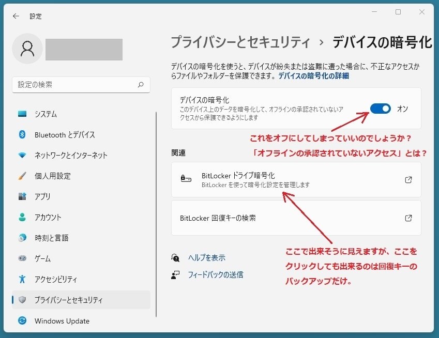439x338 pixels.
Task: Click the search magnifier icon
Action: point(141,85)
